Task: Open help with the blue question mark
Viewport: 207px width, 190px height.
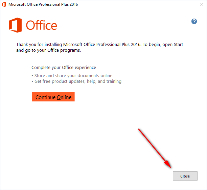Action: point(194,21)
